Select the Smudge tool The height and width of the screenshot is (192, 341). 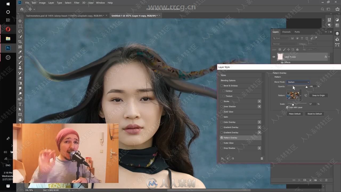point(20,89)
